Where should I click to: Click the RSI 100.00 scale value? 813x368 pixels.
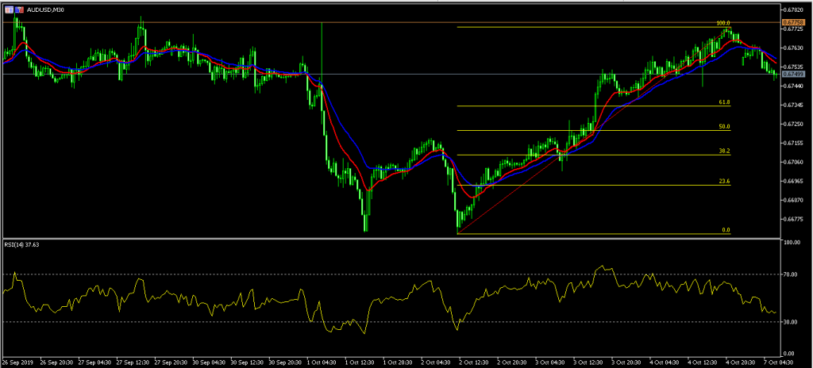(791, 243)
